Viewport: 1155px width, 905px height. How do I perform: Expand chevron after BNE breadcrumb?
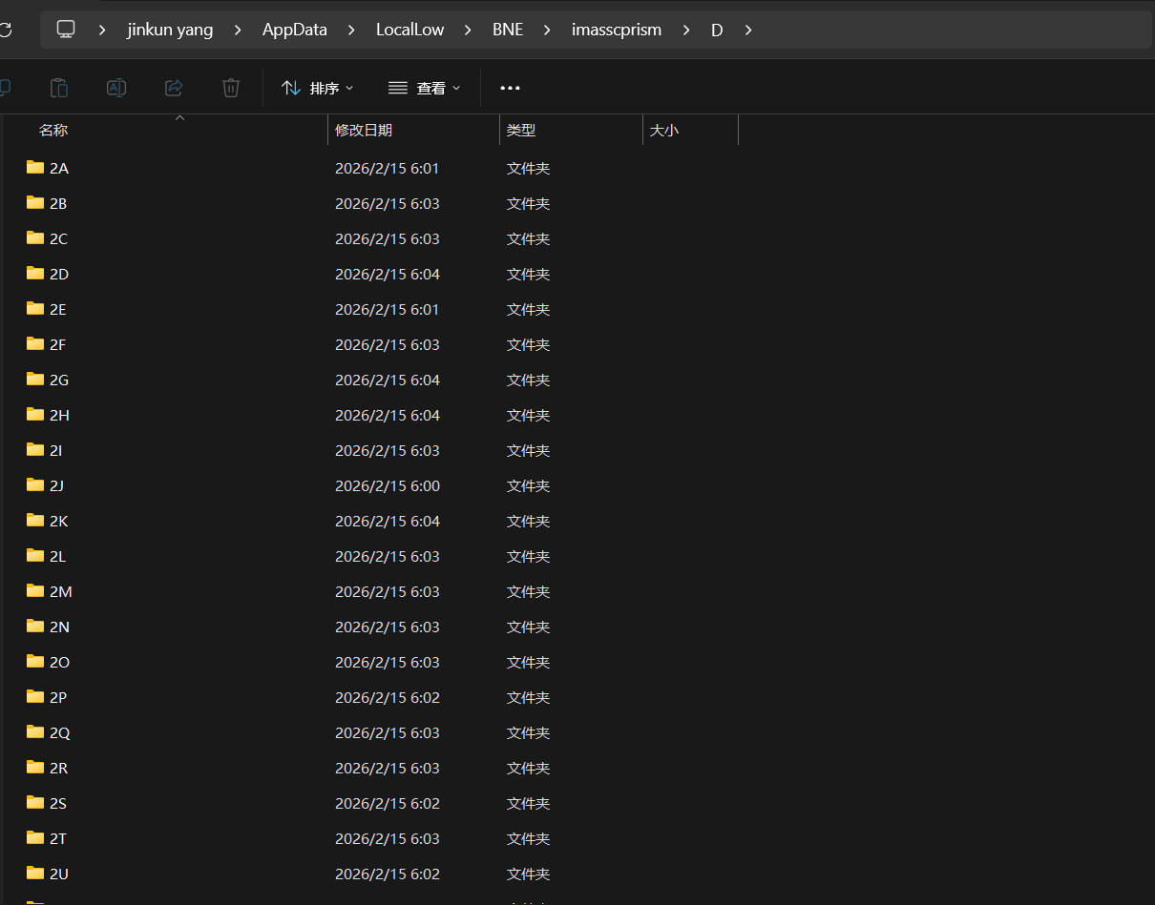click(548, 30)
